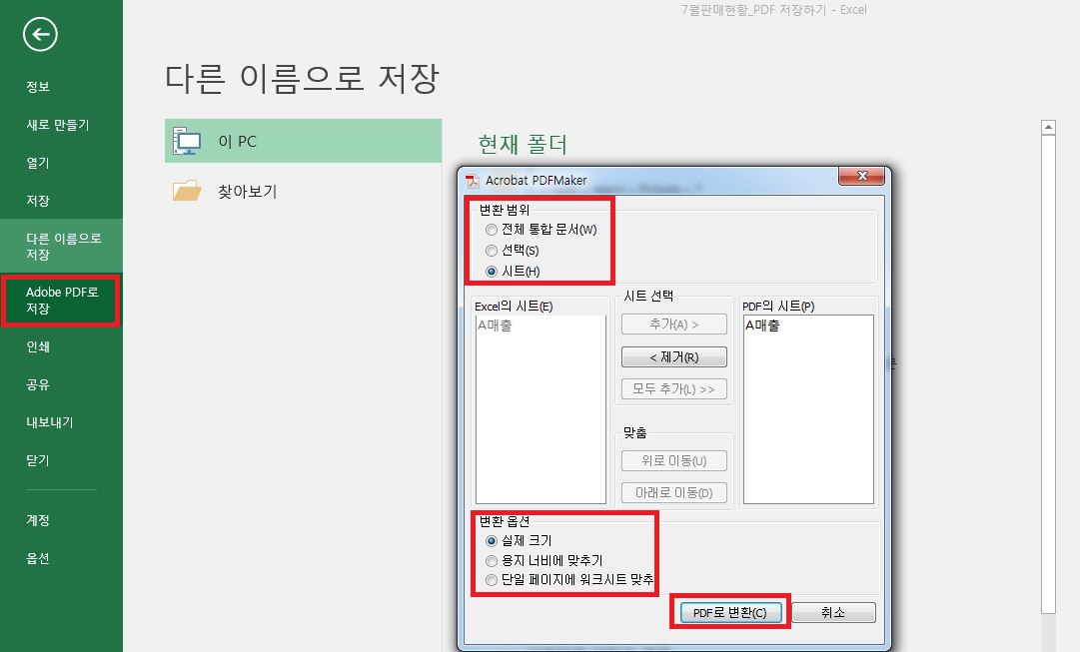
Task: Click the < 제거(R) button
Action: (673, 356)
